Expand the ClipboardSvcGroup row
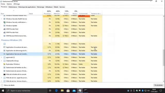 [x=2, y=61]
